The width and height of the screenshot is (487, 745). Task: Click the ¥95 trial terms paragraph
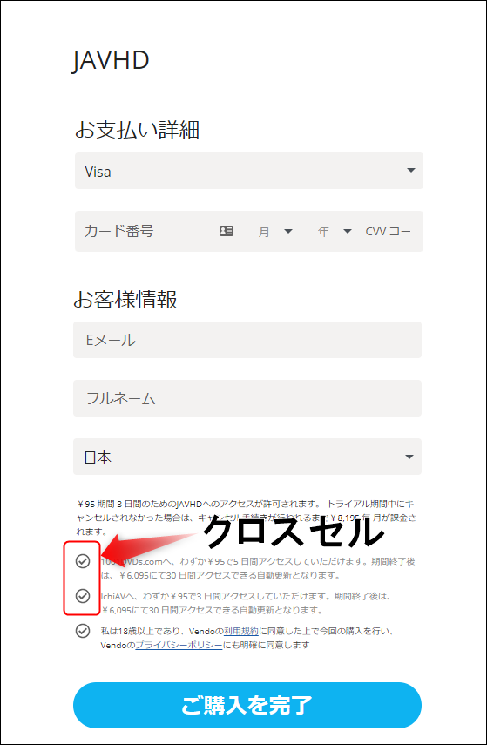(247, 517)
